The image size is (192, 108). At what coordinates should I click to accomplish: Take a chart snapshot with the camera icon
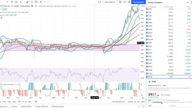[129, 2]
